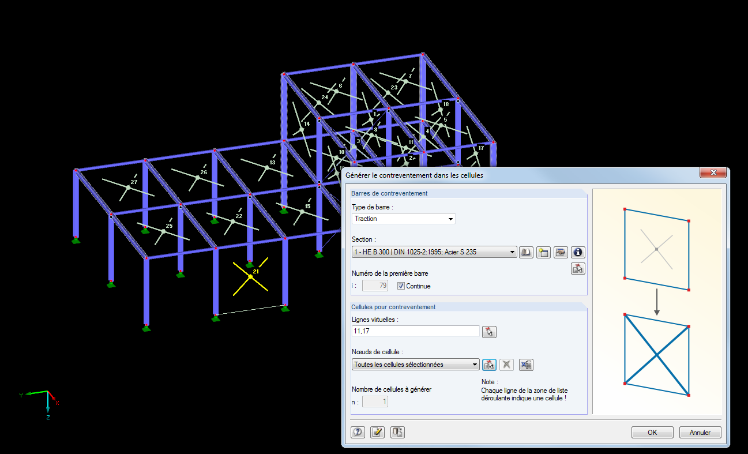Select the yellow cell 21 marker
Screen dimensions: 748x454
250,277
